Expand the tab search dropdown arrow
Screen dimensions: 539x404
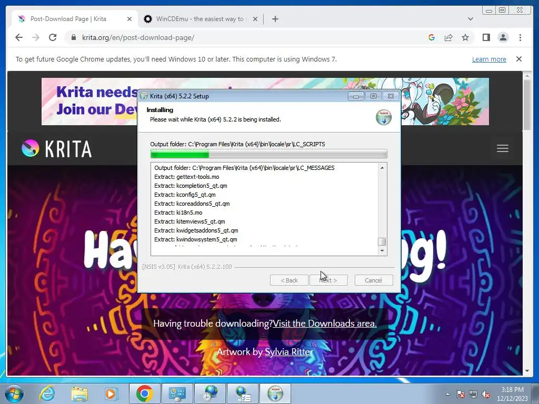[470, 19]
